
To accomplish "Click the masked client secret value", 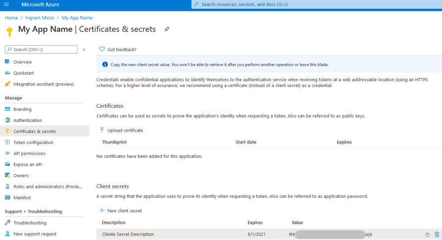I will [x=330, y=235].
